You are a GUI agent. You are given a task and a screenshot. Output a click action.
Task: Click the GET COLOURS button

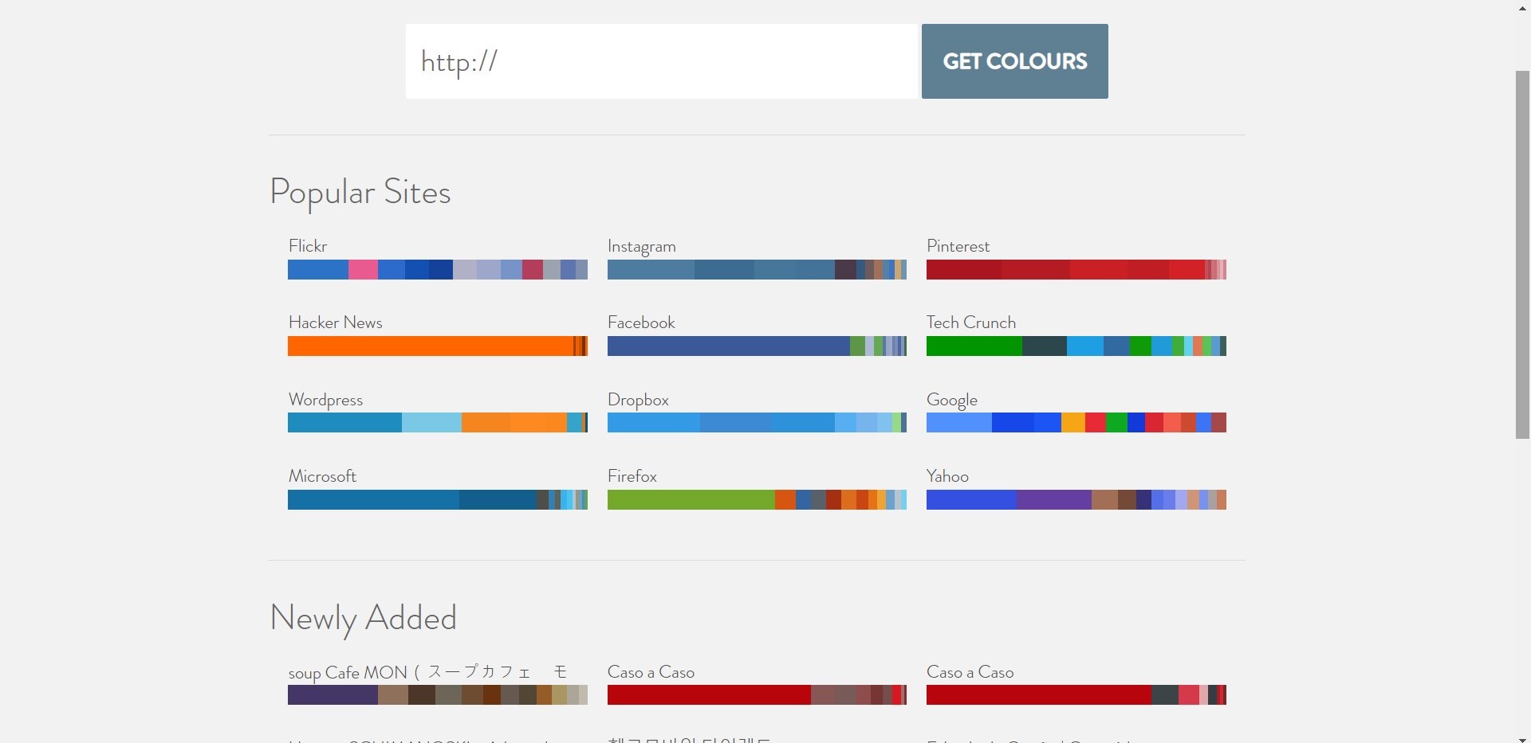(1014, 61)
